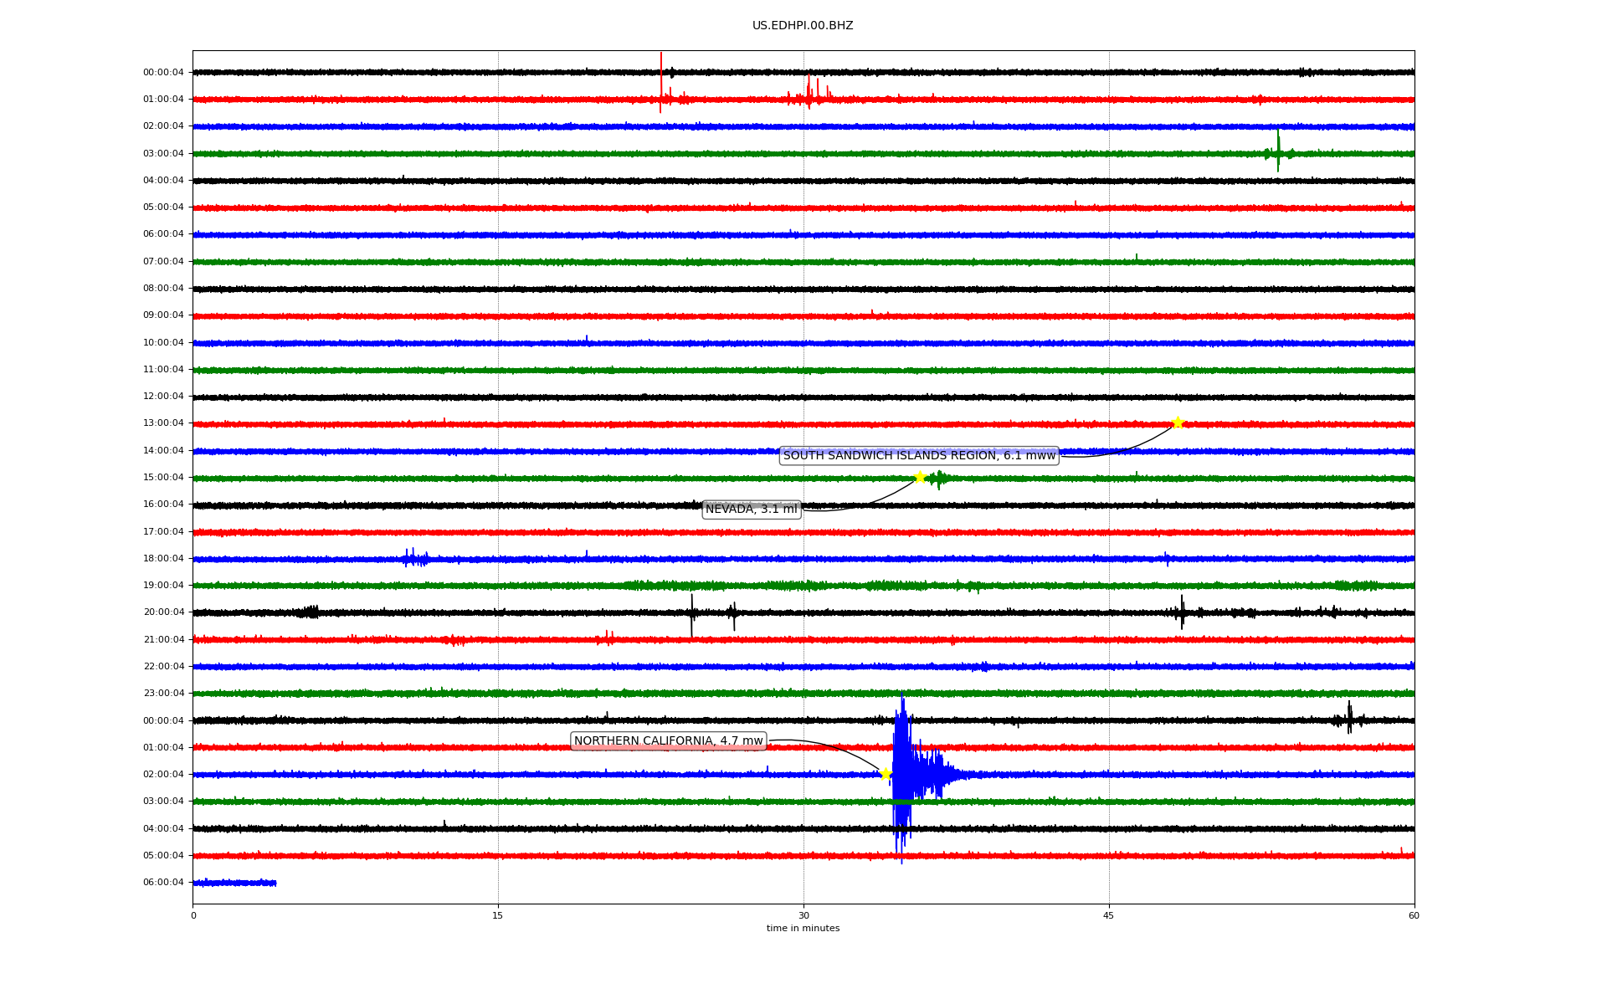This screenshot has width=1607, height=1004.
Task: Click the x-axis tick label '0'
Action: pos(193,915)
